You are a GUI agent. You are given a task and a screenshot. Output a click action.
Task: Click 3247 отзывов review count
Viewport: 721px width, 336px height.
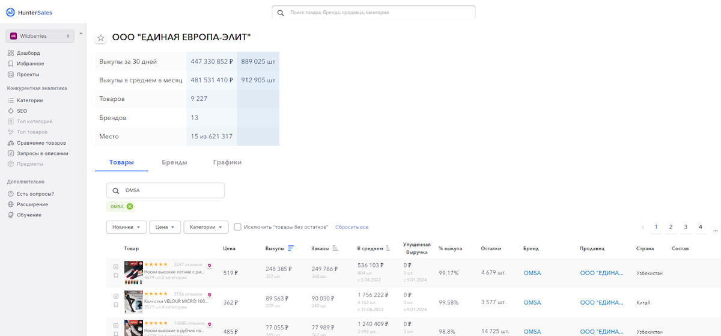click(x=187, y=264)
